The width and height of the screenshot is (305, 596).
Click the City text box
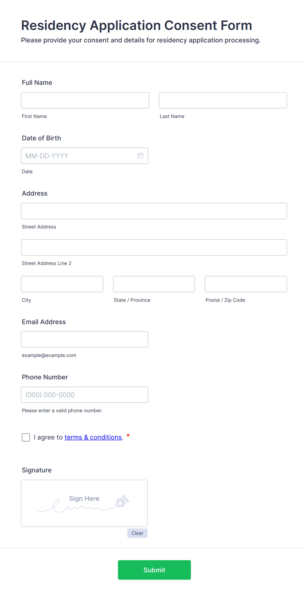(x=62, y=284)
